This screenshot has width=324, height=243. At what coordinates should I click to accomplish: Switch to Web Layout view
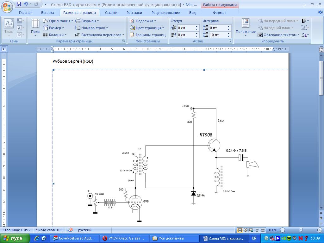[x=251, y=230]
